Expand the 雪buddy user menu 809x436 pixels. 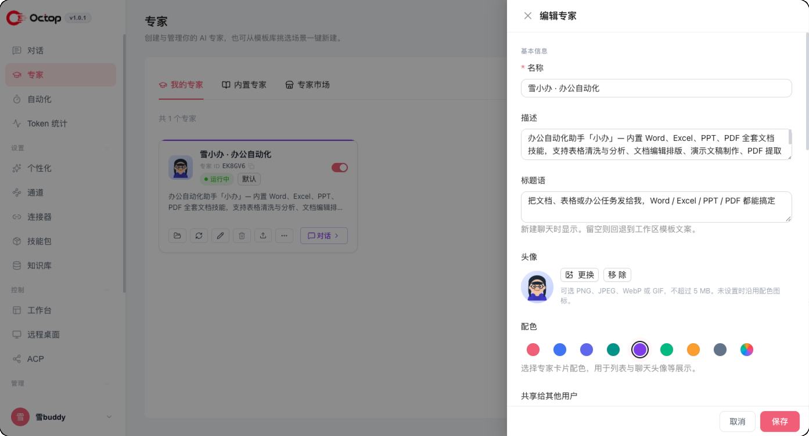109,417
